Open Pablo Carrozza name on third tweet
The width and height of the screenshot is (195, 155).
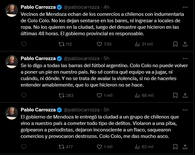click(x=38, y=110)
